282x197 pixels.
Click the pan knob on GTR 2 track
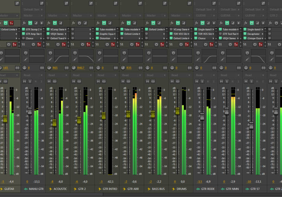coord(74,68)
